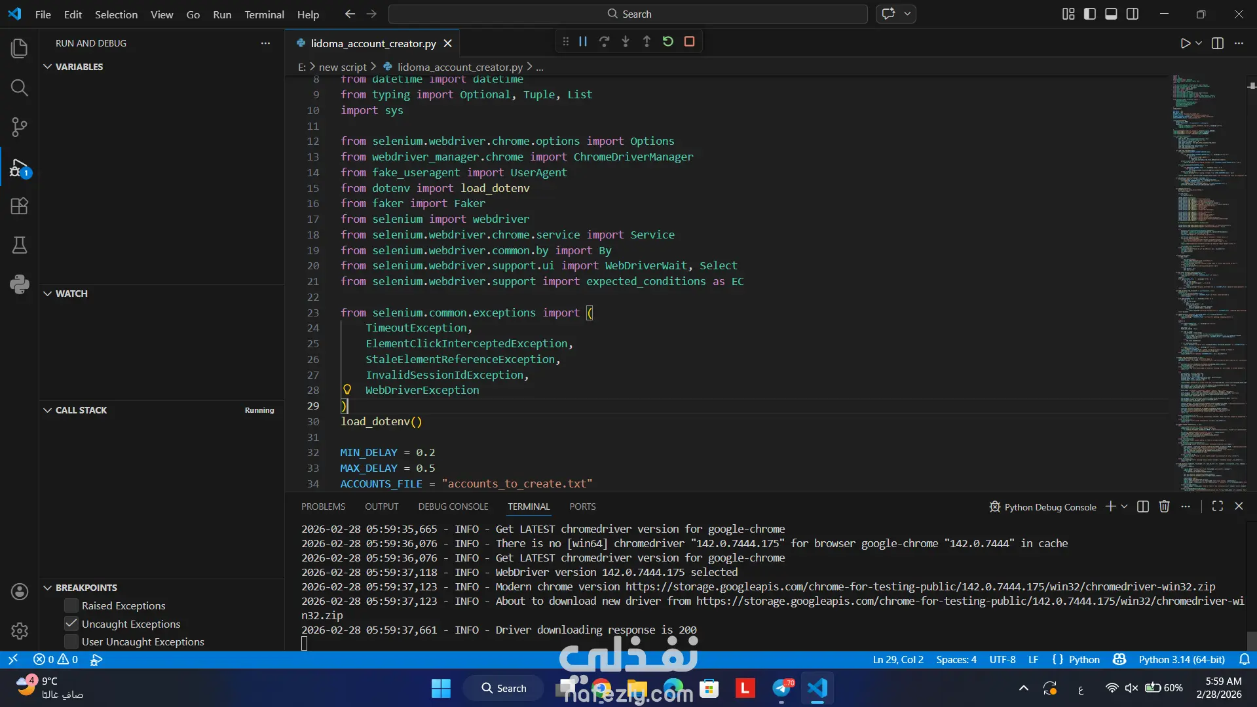The height and width of the screenshot is (707, 1257).
Task: Restart the debugging session
Action: pos(667,41)
